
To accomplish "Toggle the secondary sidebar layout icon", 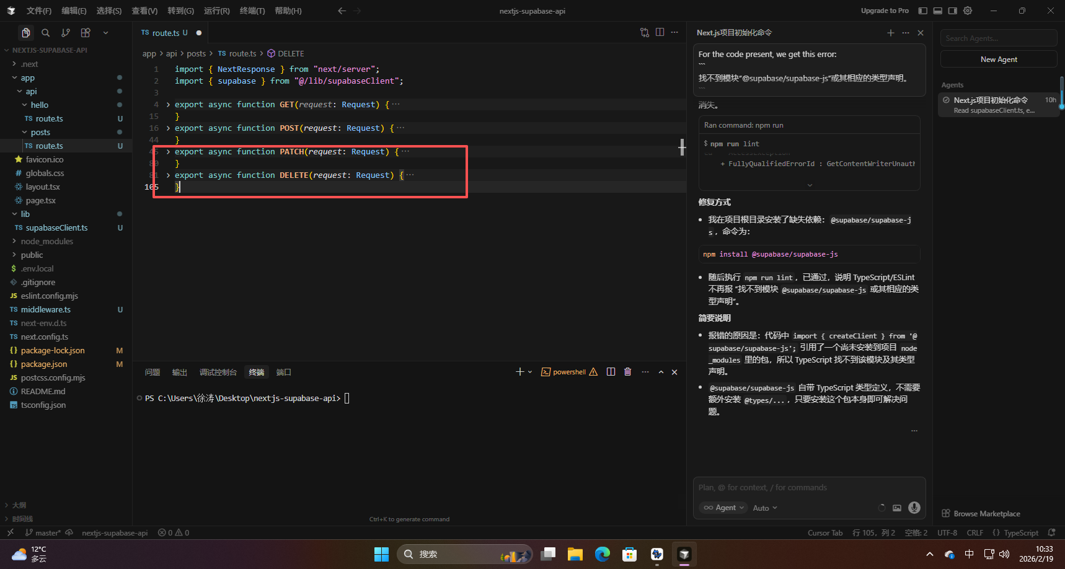I will click(x=952, y=11).
